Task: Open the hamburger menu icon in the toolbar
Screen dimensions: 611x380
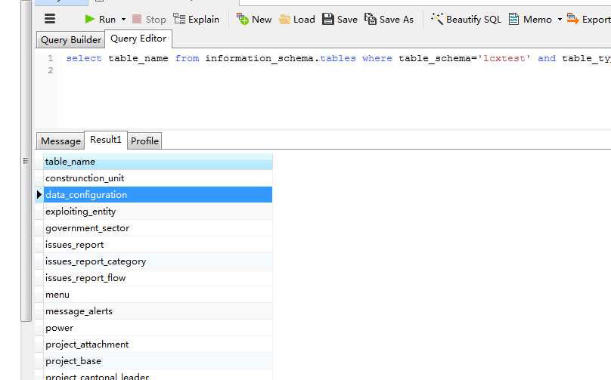Action: [x=50, y=19]
